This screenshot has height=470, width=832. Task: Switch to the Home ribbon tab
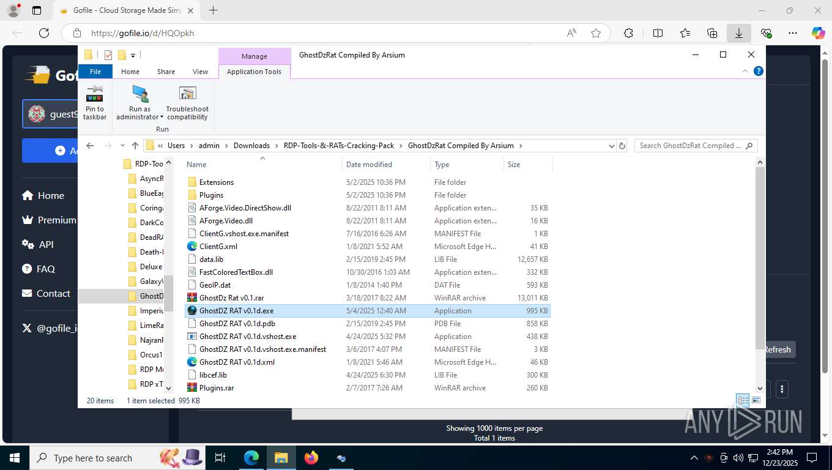[x=130, y=72]
